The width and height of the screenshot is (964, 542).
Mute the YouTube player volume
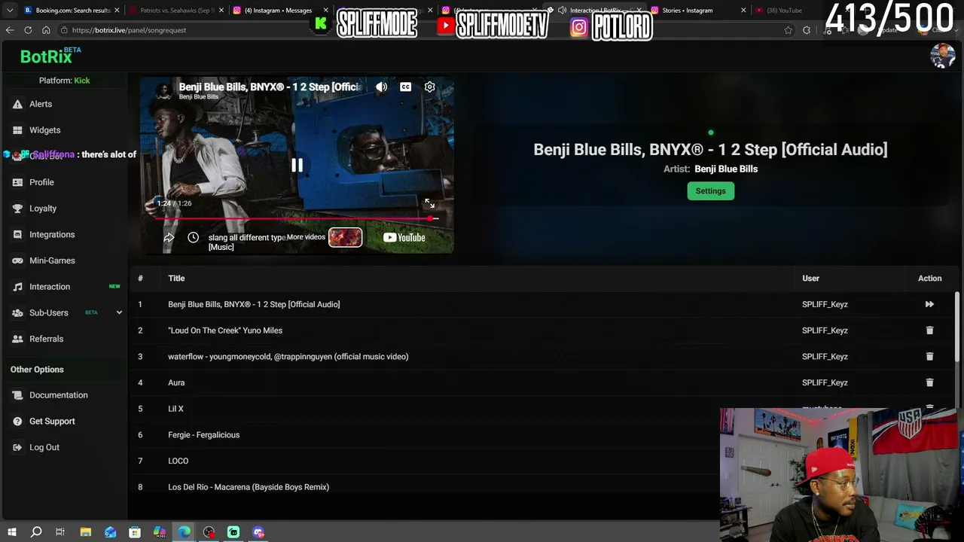pos(382,87)
